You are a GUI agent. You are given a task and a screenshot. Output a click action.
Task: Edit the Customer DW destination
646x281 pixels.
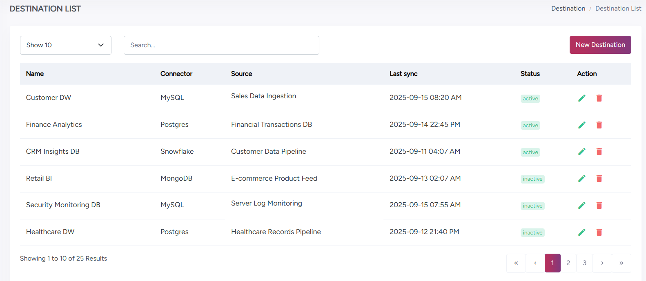[x=582, y=98]
